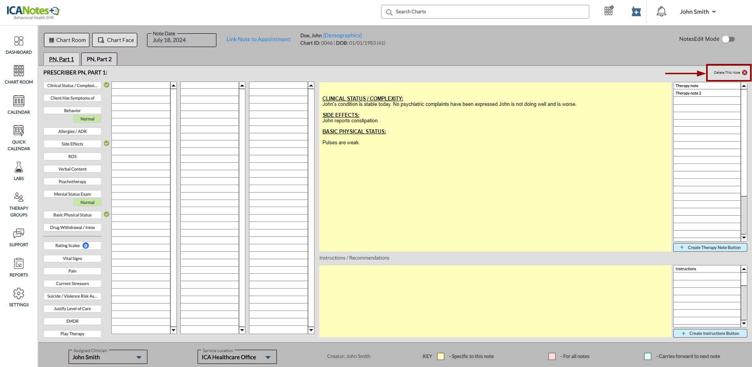The image size is (752, 367).
Task: Select the PN, Part 1 tab
Action: click(62, 59)
